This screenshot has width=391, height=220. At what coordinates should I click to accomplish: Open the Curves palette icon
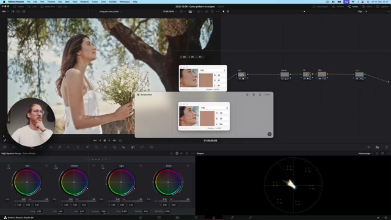(60, 147)
